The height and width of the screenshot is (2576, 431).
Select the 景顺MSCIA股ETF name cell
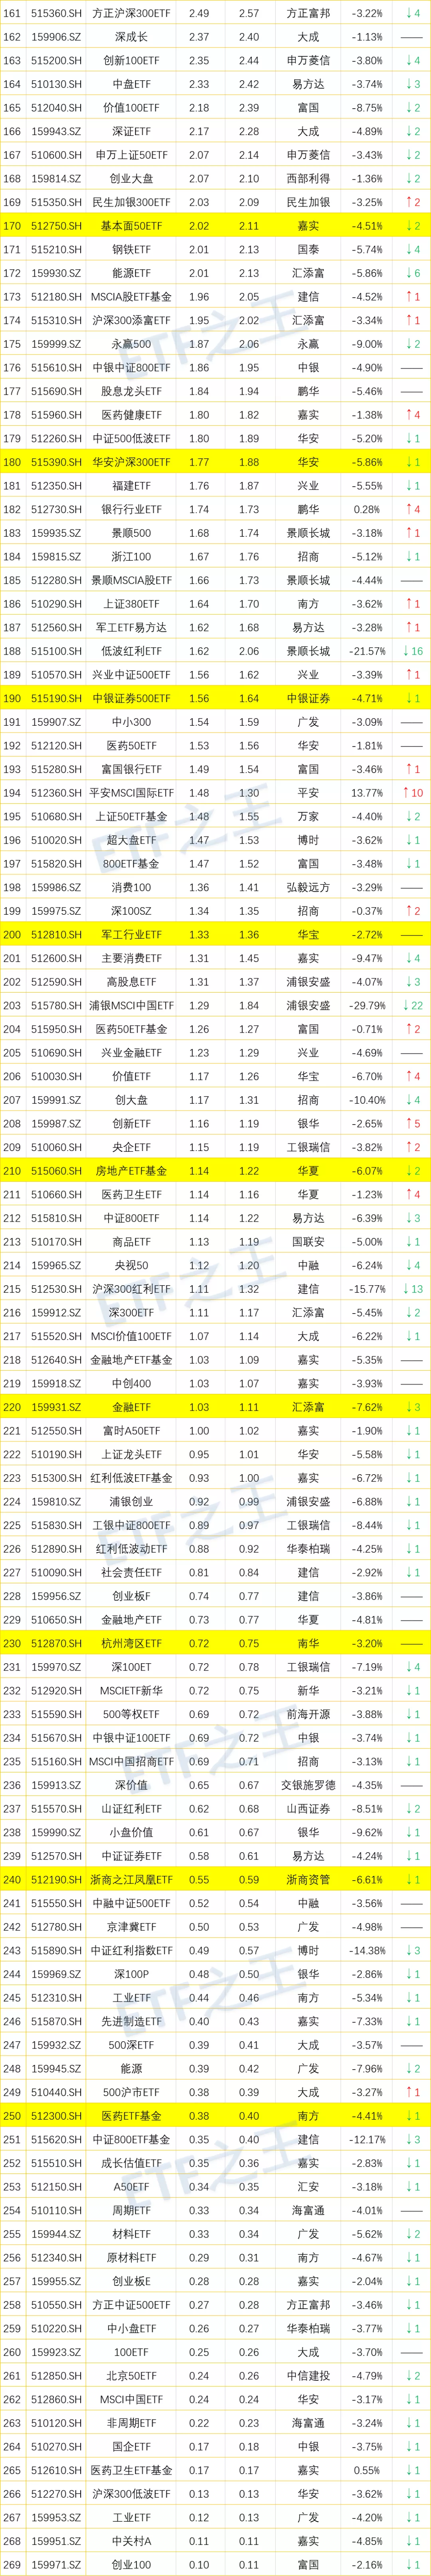click(x=131, y=580)
